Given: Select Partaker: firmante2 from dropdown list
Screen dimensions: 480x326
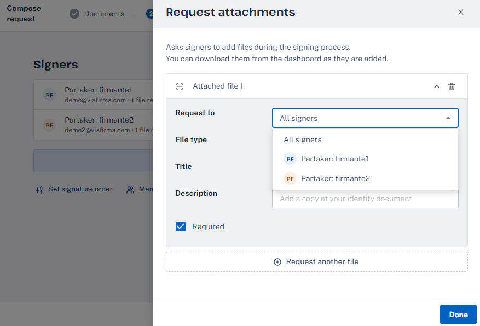Looking at the screenshot, I should coord(365,178).
